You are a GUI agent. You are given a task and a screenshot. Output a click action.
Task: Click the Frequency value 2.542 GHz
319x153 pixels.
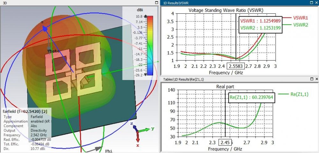tap(39, 135)
